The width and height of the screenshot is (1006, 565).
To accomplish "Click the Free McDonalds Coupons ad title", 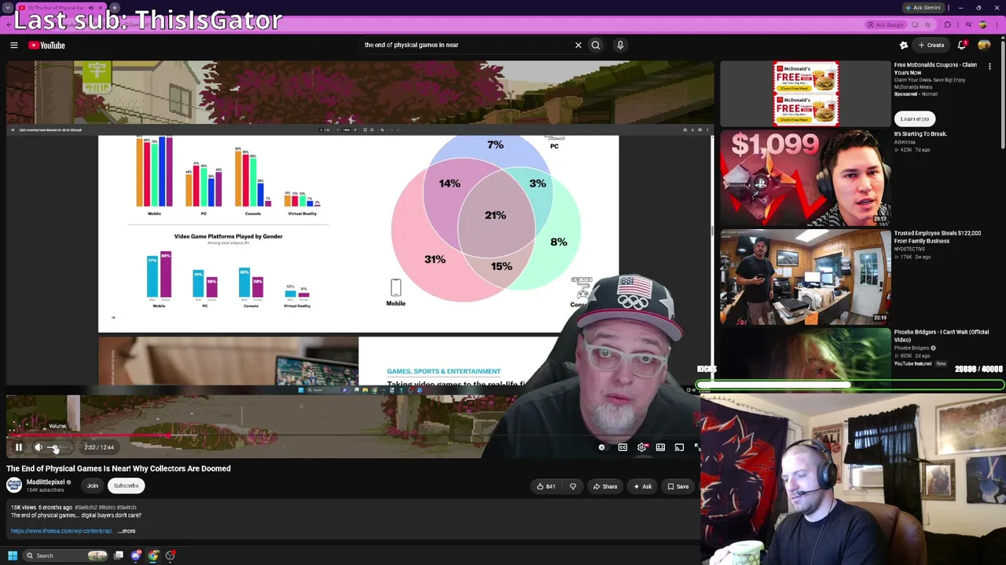I will (935, 68).
